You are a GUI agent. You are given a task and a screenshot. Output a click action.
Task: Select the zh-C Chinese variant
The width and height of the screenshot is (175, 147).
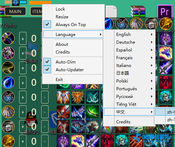click(165, 112)
